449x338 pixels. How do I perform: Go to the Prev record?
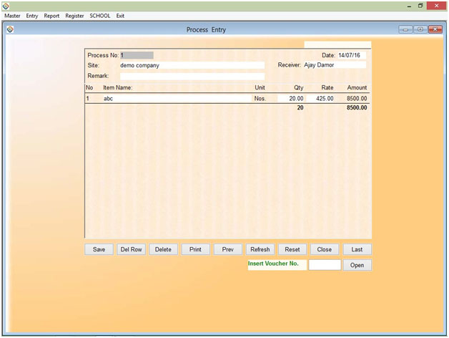(227, 250)
